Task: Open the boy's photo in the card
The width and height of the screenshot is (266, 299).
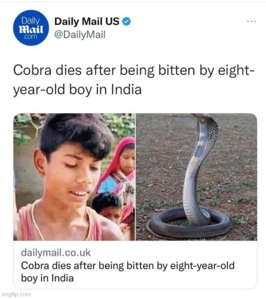Action: [x=74, y=177]
